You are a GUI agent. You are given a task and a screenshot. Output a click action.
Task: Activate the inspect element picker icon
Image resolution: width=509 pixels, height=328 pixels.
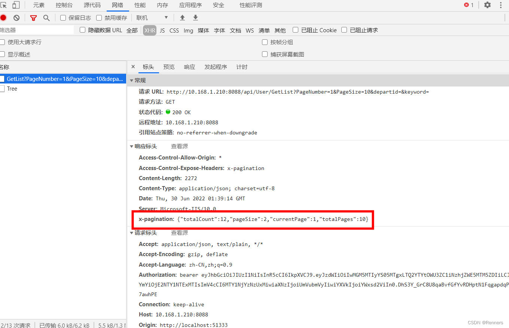tap(3, 5)
